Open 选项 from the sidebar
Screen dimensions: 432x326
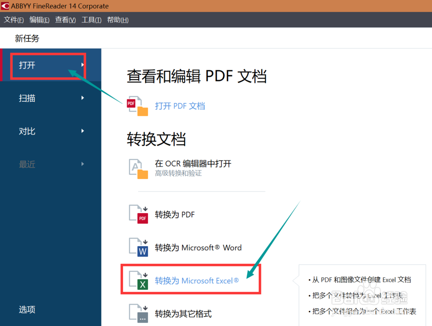27,310
